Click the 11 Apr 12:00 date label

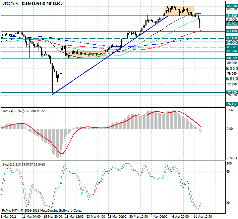[x=203, y=216]
